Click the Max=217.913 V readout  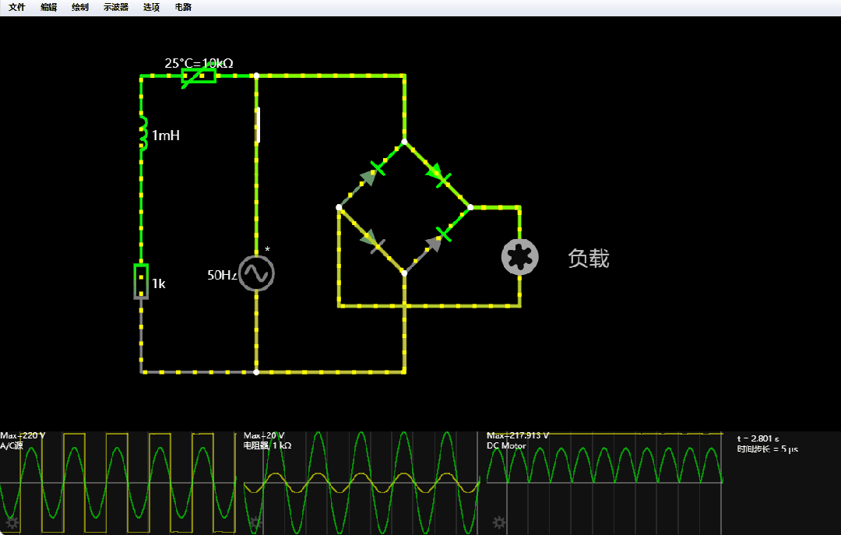click(518, 436)
